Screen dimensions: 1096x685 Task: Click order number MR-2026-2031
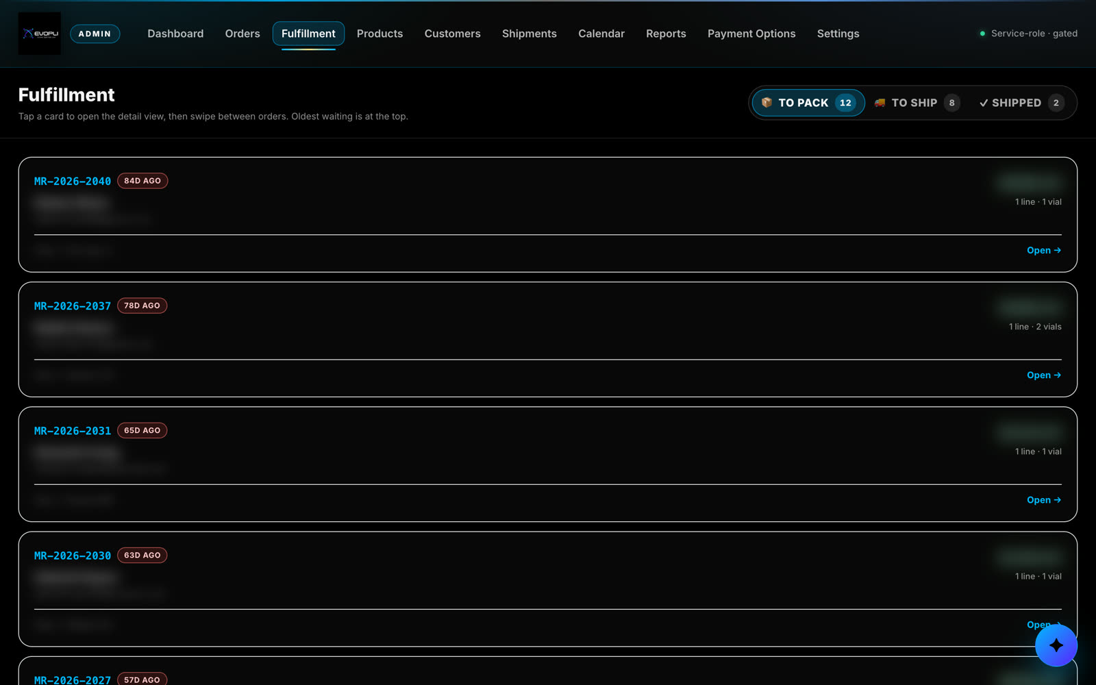73,431
